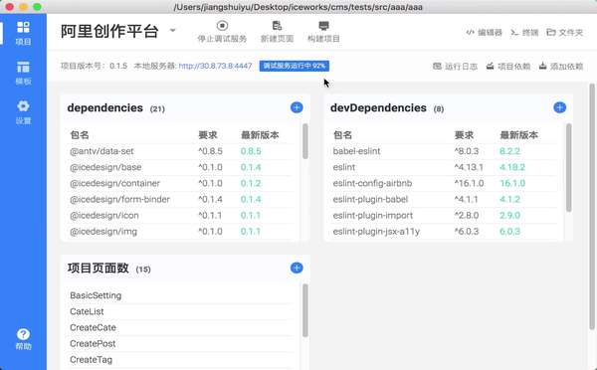Click latest version 0.1.2 of @icedesign/container
Screen dimensions: 597x370
click(251, 183)
